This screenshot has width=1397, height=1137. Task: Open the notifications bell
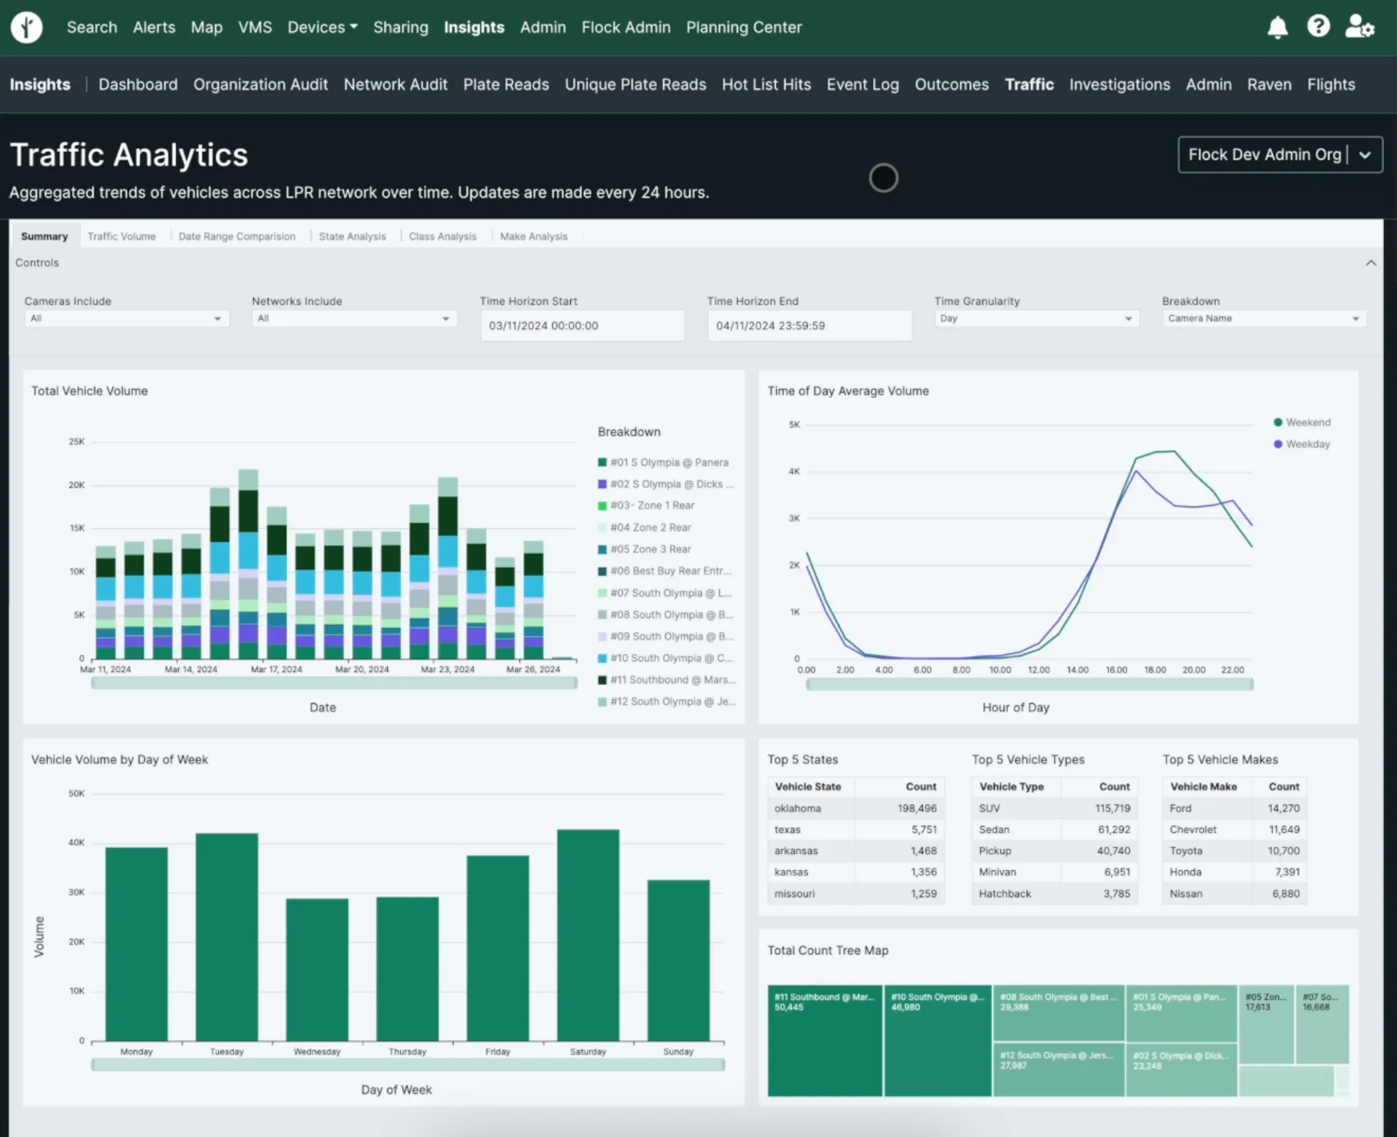pyautogui.click(x=1278, y=28)
